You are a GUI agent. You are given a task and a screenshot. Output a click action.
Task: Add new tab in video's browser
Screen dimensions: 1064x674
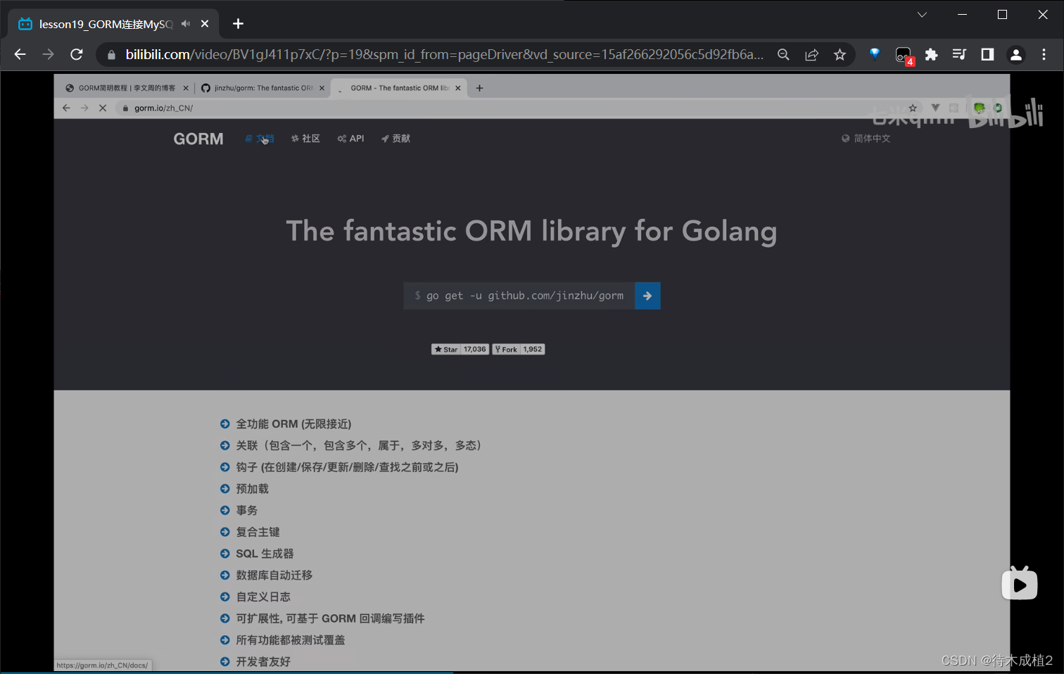click(x=479, y=88)
